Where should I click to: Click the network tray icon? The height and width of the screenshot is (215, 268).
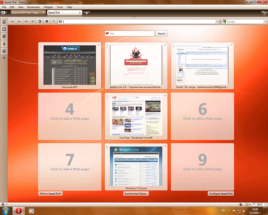tap(239, 211)
